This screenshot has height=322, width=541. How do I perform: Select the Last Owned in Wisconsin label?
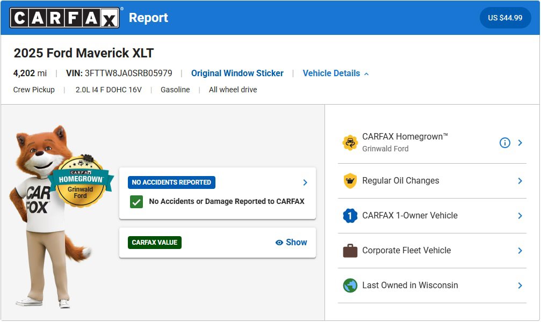(410, 285)
